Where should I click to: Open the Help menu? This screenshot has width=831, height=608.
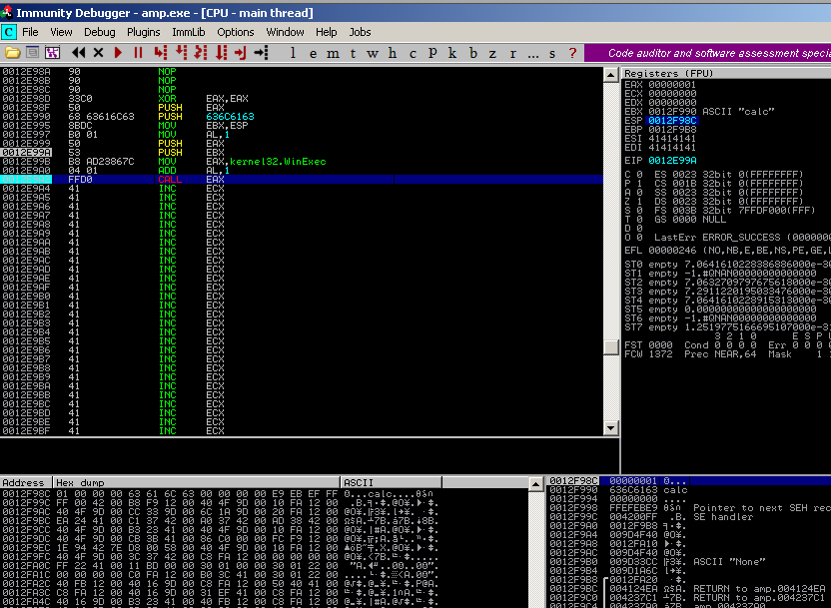(327, 32)
